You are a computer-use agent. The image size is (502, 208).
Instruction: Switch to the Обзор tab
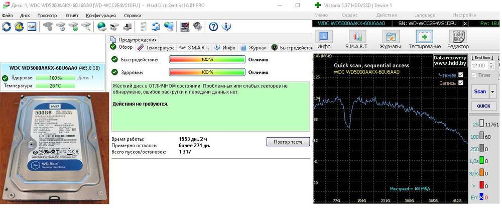[x=121, y=47]
